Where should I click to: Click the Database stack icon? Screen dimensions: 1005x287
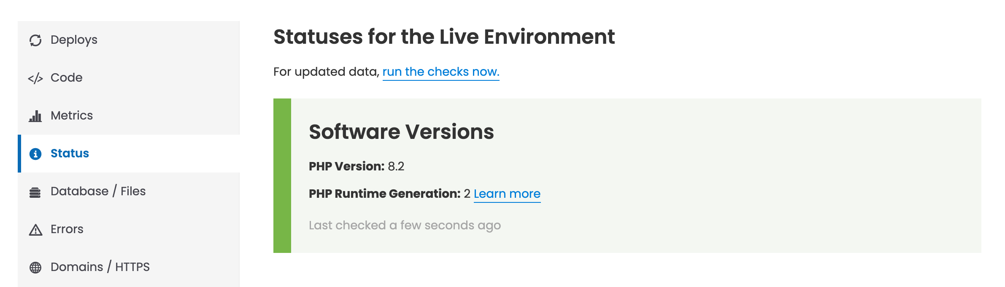pos(35,192)
